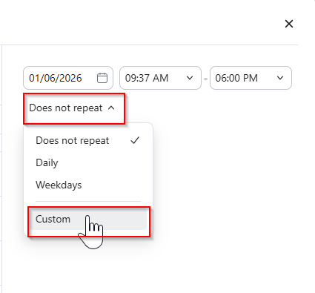
Task: Click the separator line above Custom
Action: coord(88,202)
